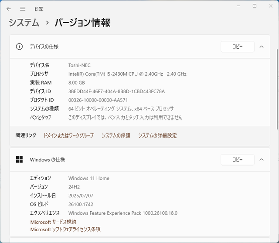Click the デバイスの仕様 header title
Image resolution: width=279 pixels, height=243 pixels.
(x=44, y=47)
